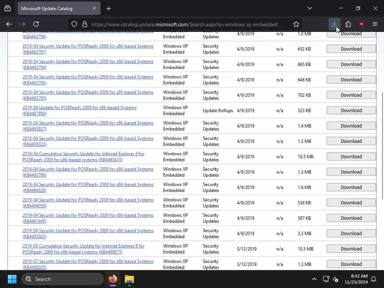
Task: Download the 2019-03 IE8 cumulative update
Action: 351,249
